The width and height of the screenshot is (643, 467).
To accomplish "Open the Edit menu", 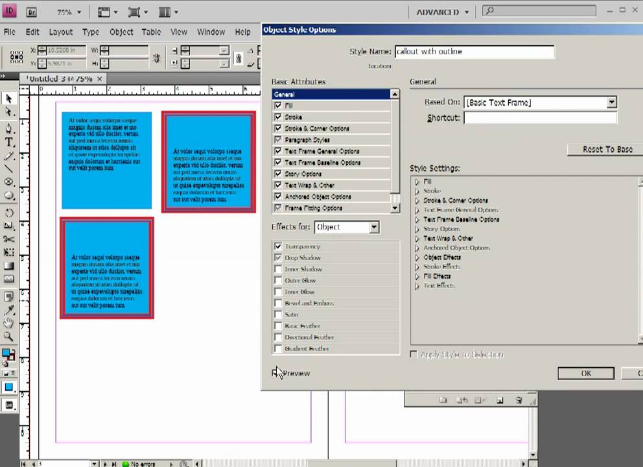I will click(x=32, y=32).
